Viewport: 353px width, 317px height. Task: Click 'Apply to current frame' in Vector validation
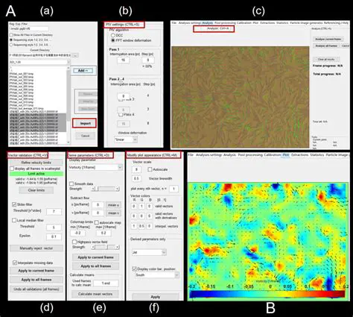[x=36, y=271]
